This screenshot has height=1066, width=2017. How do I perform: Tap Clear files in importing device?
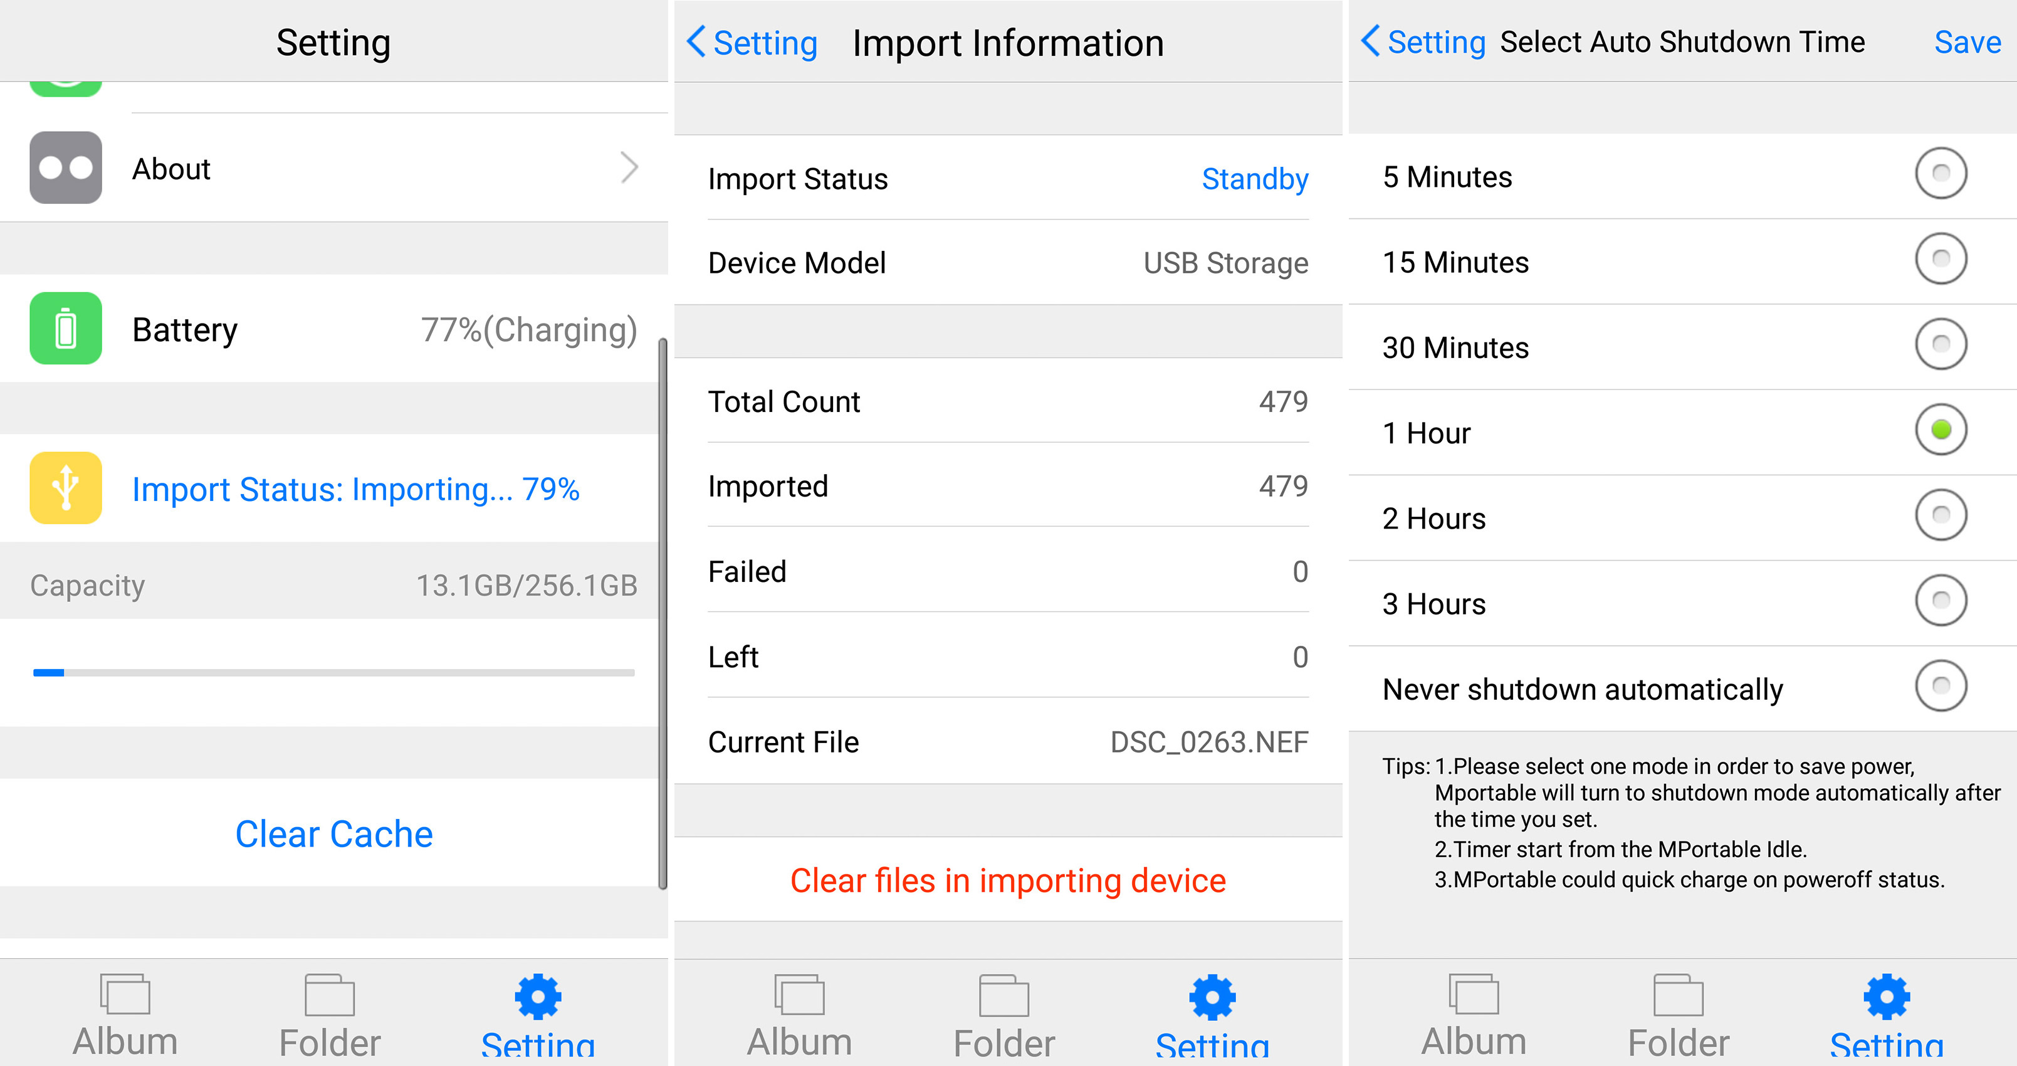(1008, 880)
